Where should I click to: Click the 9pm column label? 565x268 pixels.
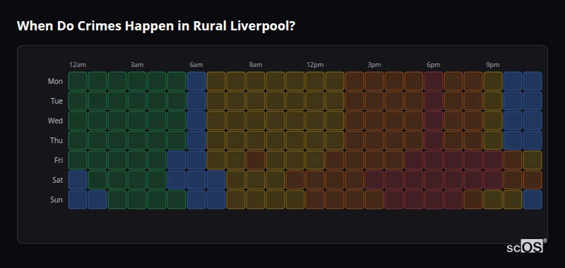[493, 65]
